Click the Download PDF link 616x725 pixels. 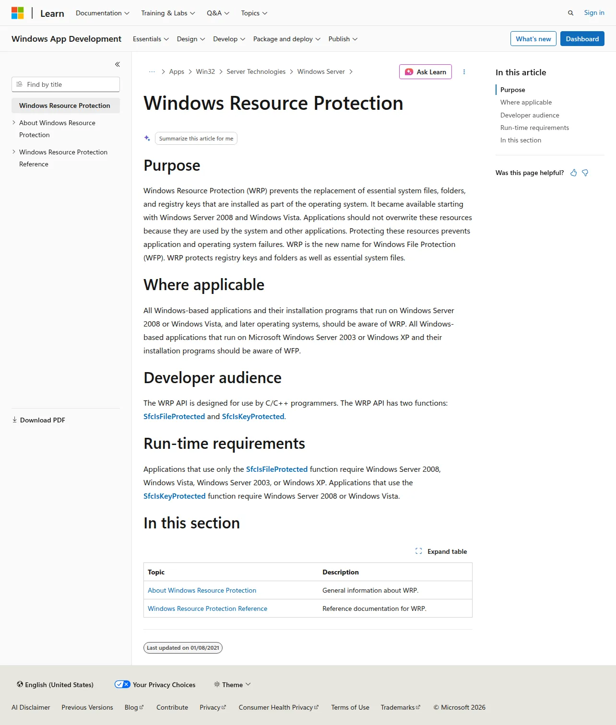pyautogui.click(x=38, y=420)
